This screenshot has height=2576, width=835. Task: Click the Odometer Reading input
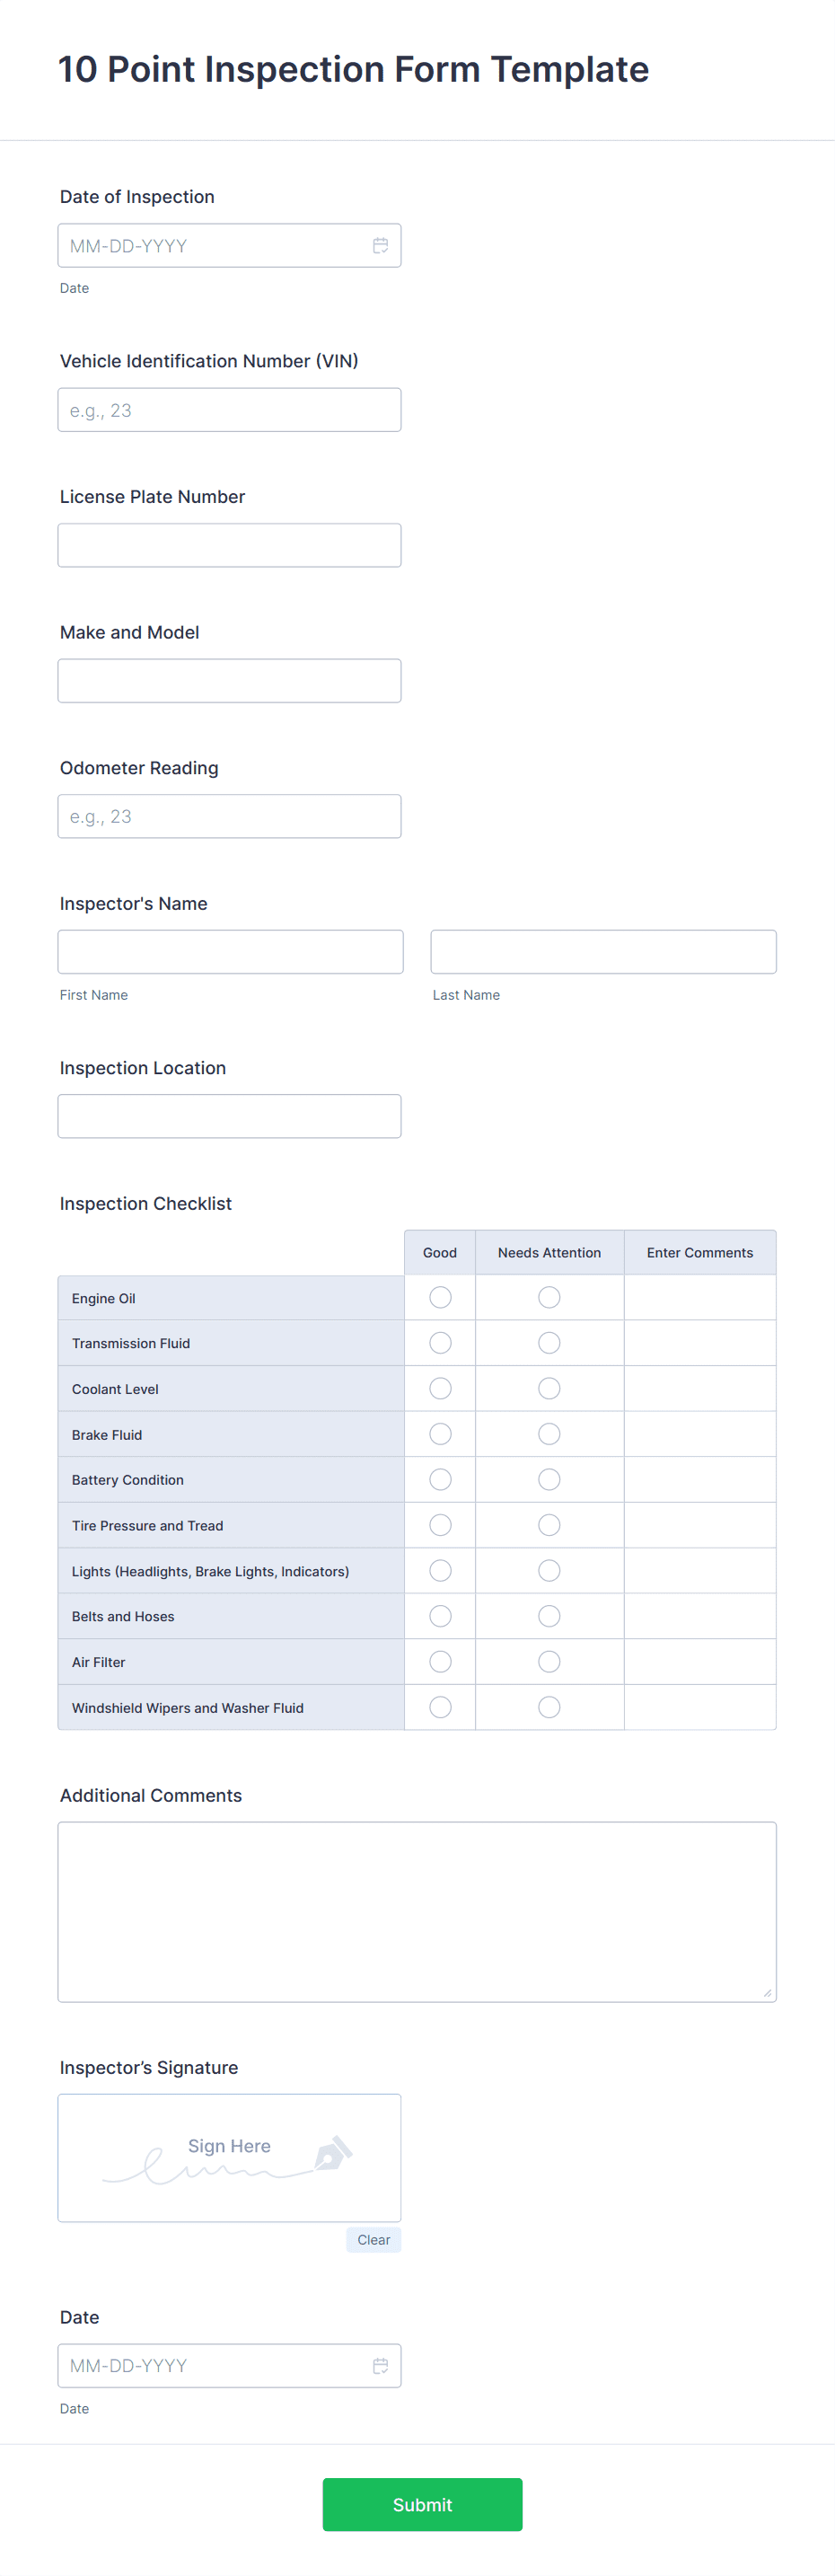point(229,816)
